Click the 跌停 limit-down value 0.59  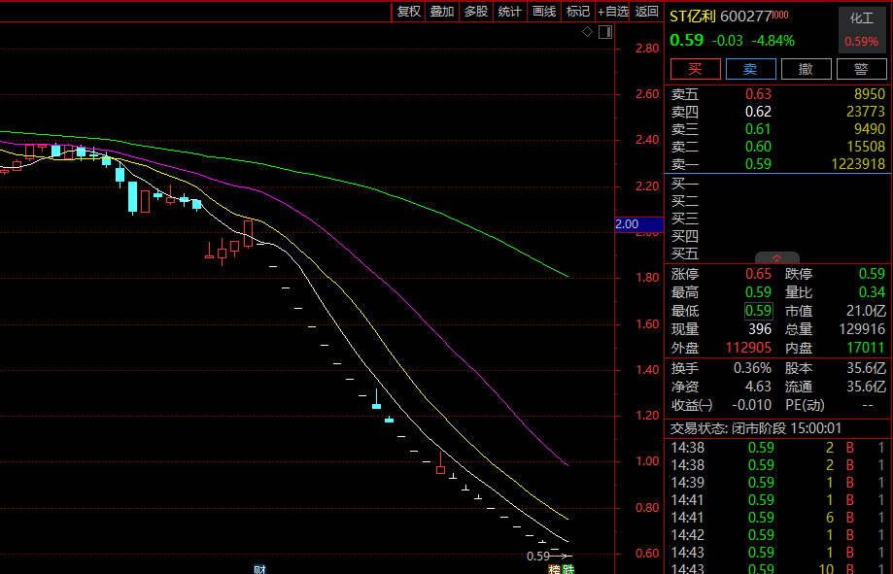(x=872, y=274)
